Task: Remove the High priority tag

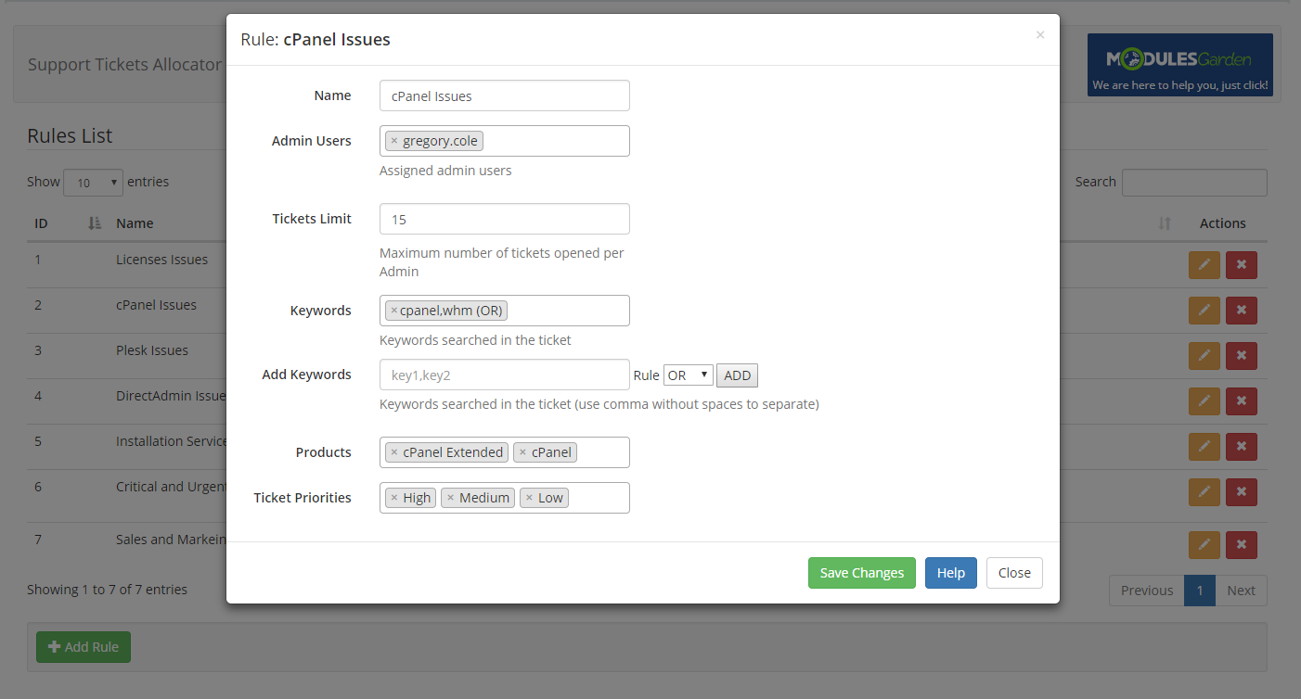Action: click(393, 498)
